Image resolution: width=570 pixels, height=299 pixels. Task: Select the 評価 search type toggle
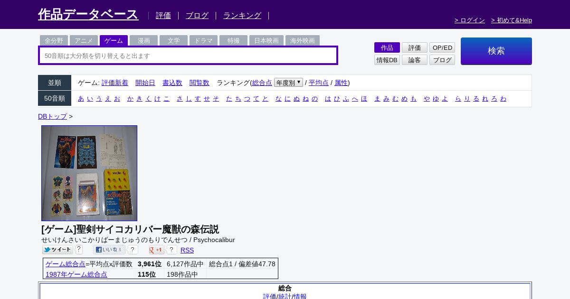tap(415, 47)
